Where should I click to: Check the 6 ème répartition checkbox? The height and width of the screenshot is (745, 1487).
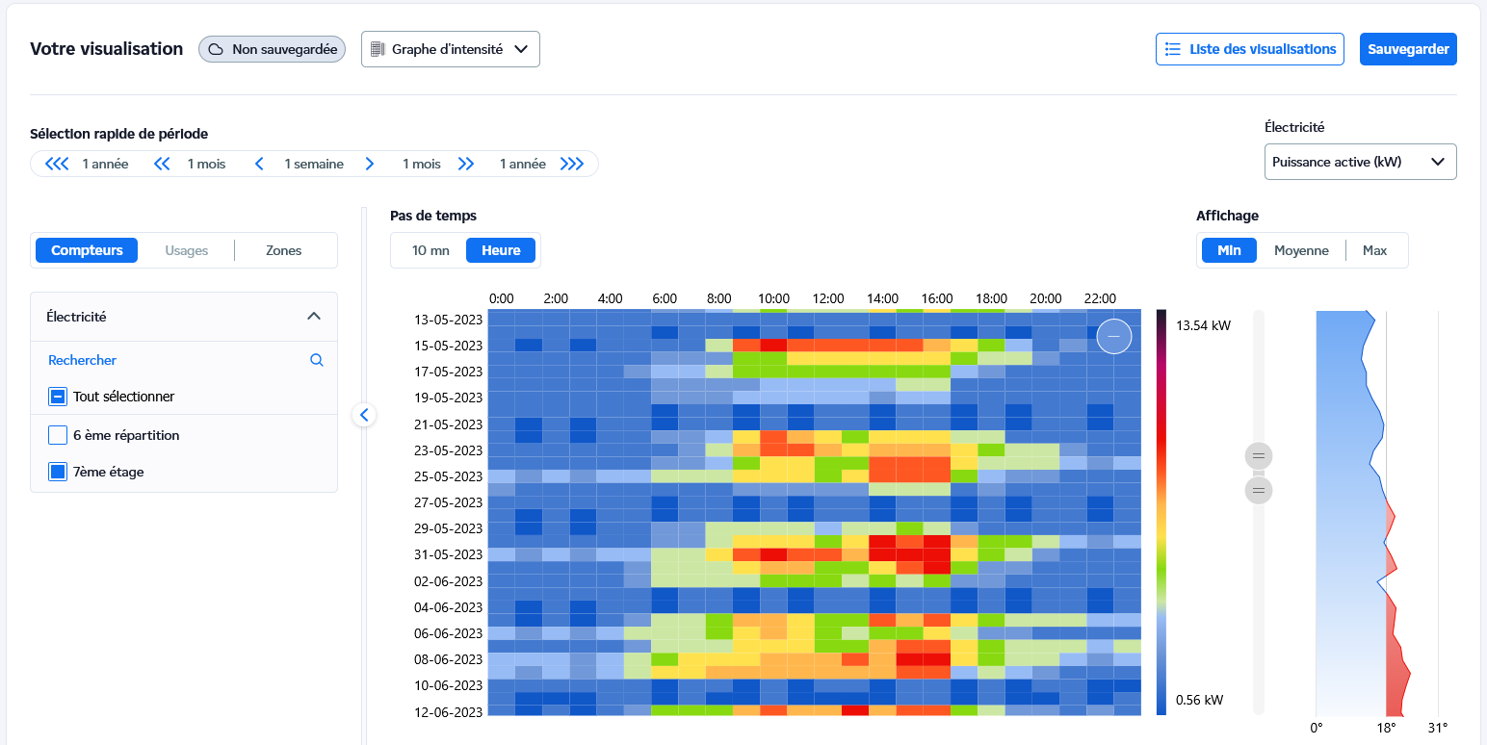click(x=58, y=435)
